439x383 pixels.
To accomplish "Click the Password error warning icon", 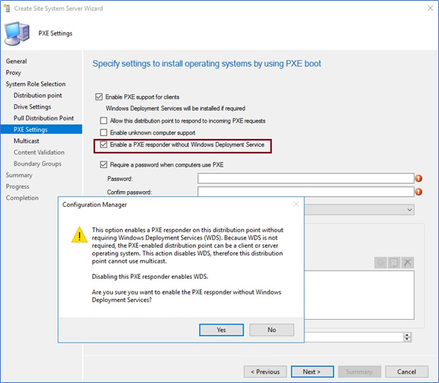I will [x=419, y=178].
